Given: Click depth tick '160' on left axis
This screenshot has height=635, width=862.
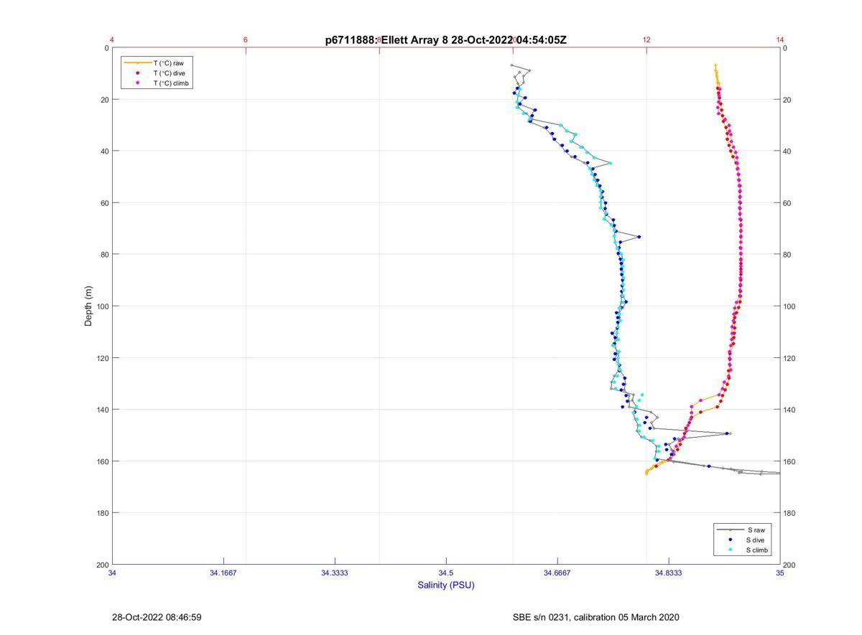Looking at the screenshot, I should pyautogui.click(x=102, y=461).
